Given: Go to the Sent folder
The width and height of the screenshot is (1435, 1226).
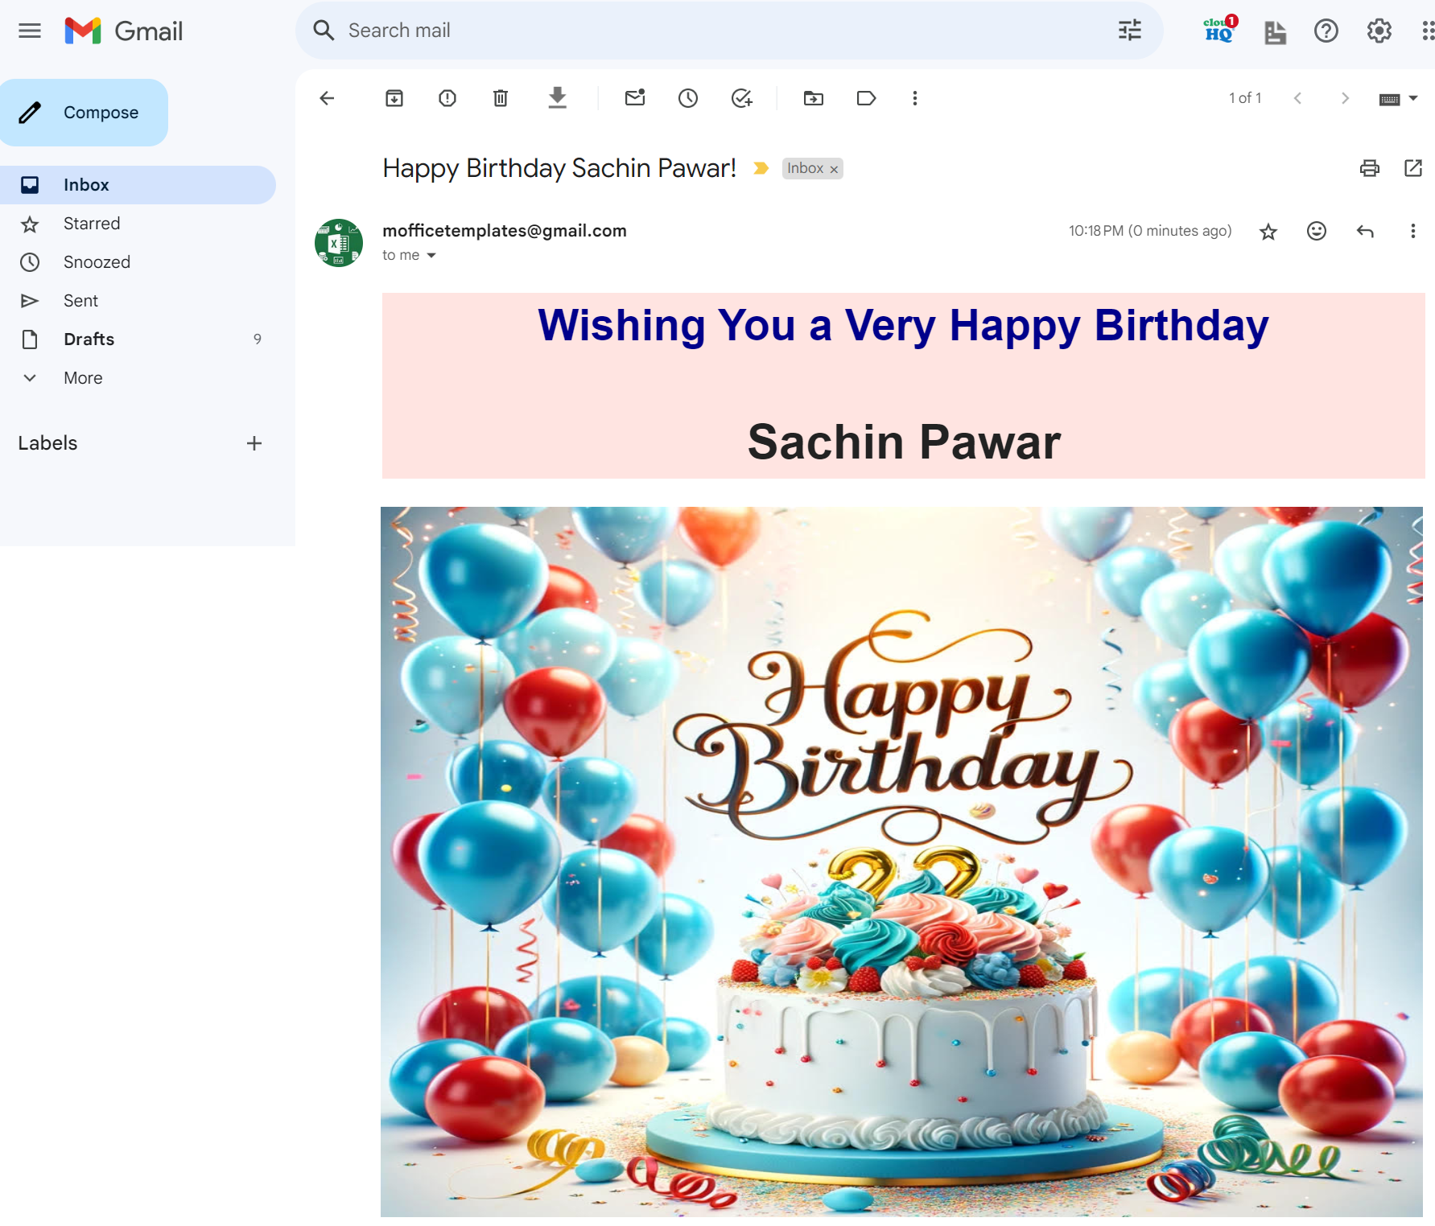Looking at the screenshot, I should (80, 301).
